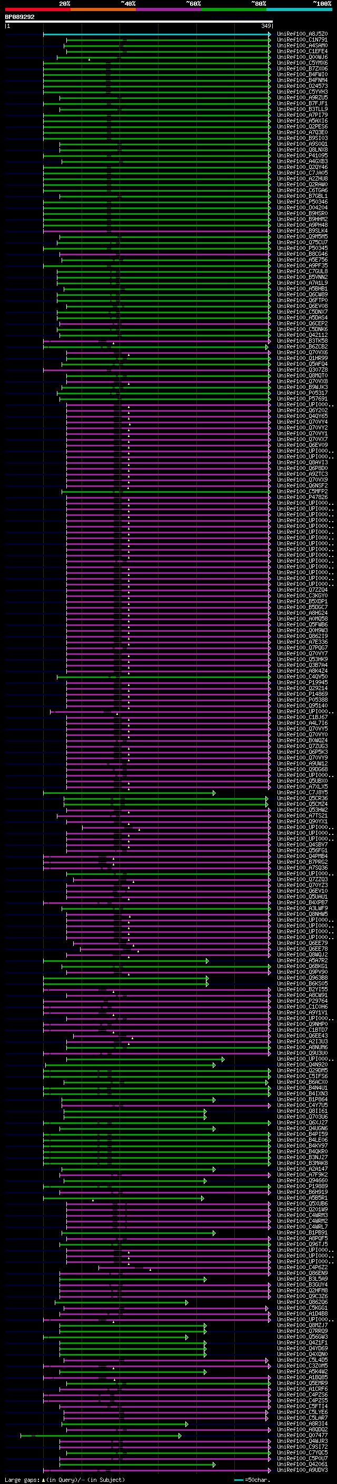Select hit label UniRef100_B7ZX06
The width and height of the screenshot is (337, 1484).
[x=302, y=68]
